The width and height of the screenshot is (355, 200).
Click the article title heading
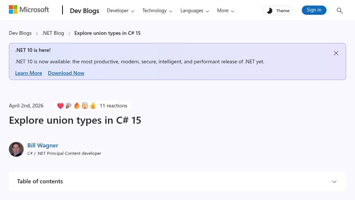(x=75, y=120)
